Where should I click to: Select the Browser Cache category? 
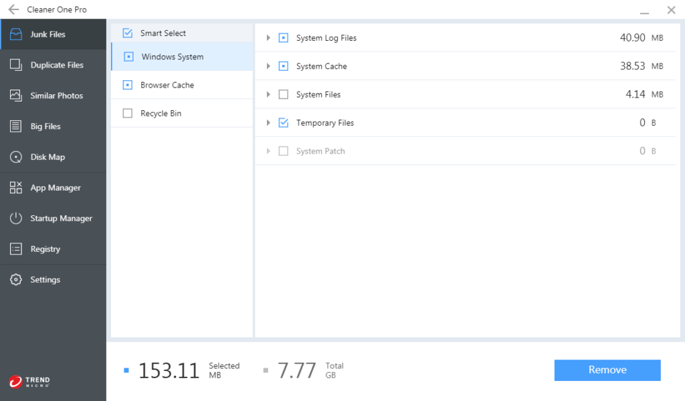[167, 86]
